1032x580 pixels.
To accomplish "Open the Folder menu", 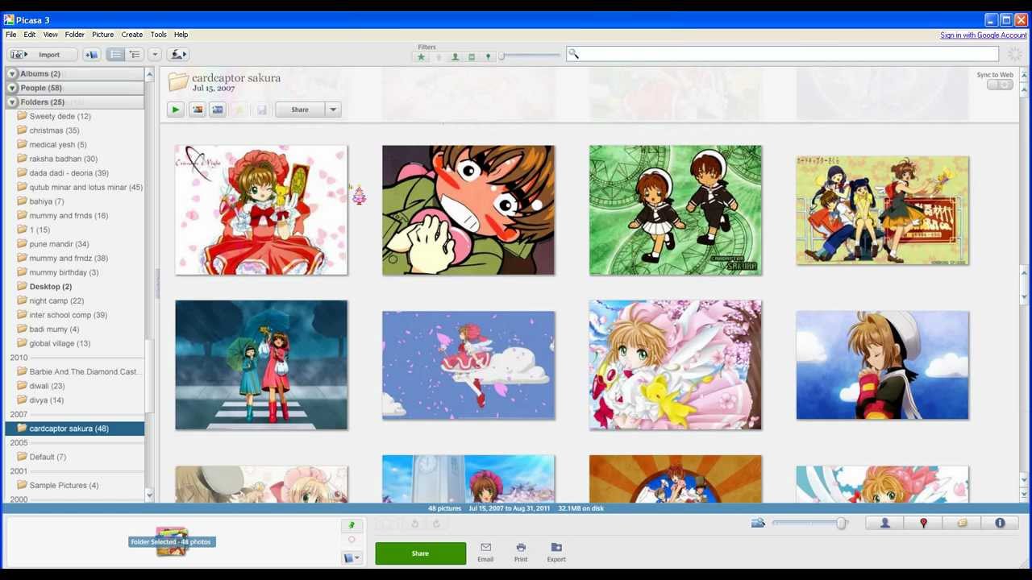I will tap(75, 35).
